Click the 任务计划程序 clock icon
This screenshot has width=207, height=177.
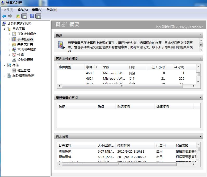pos(14,34)
